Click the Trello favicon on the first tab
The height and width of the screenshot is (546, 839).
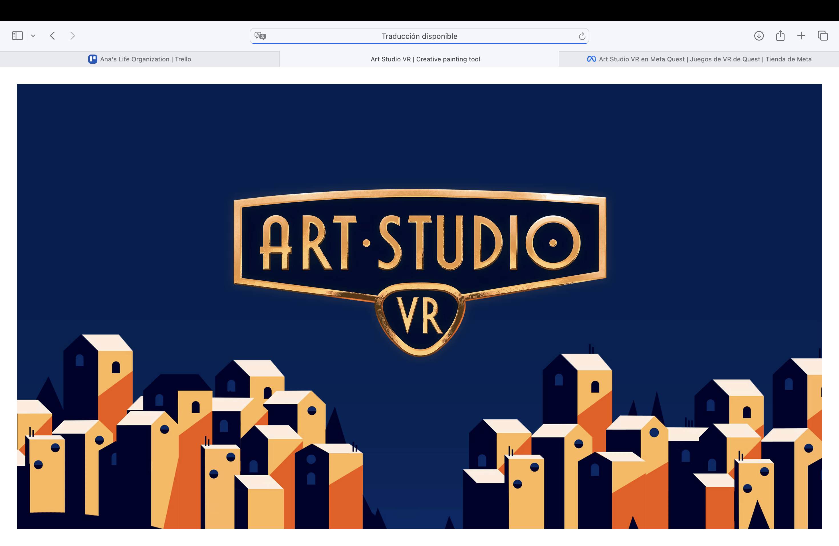[x=93, y=59]
